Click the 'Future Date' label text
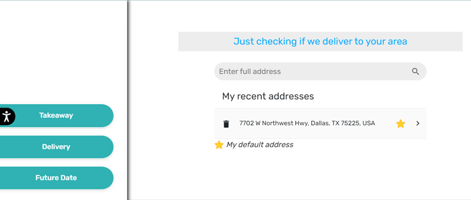 [56, 178]
